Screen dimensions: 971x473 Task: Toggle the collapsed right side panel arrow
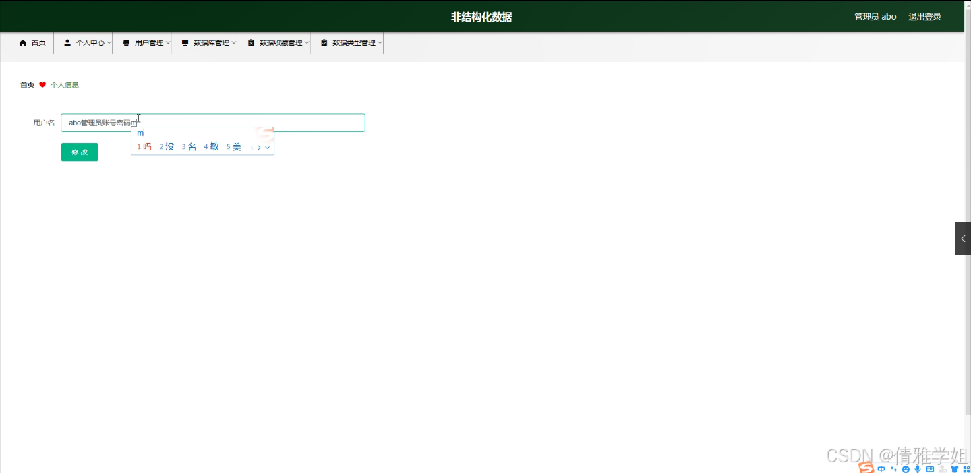pyautogui.click(x=963, y=238)
